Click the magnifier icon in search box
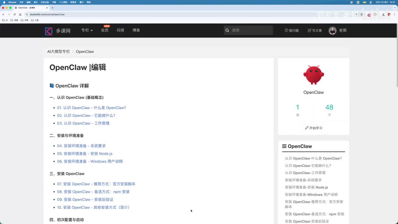This screenshot has width=398, height=224. pyautogui.click(x=227, y=30)
